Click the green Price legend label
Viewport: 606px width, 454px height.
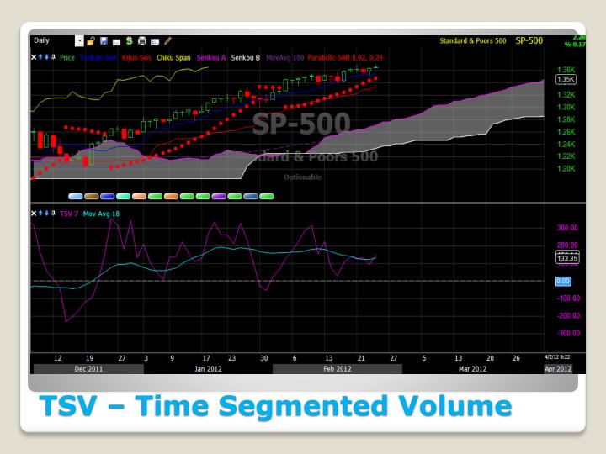click(x=67, y=57)
